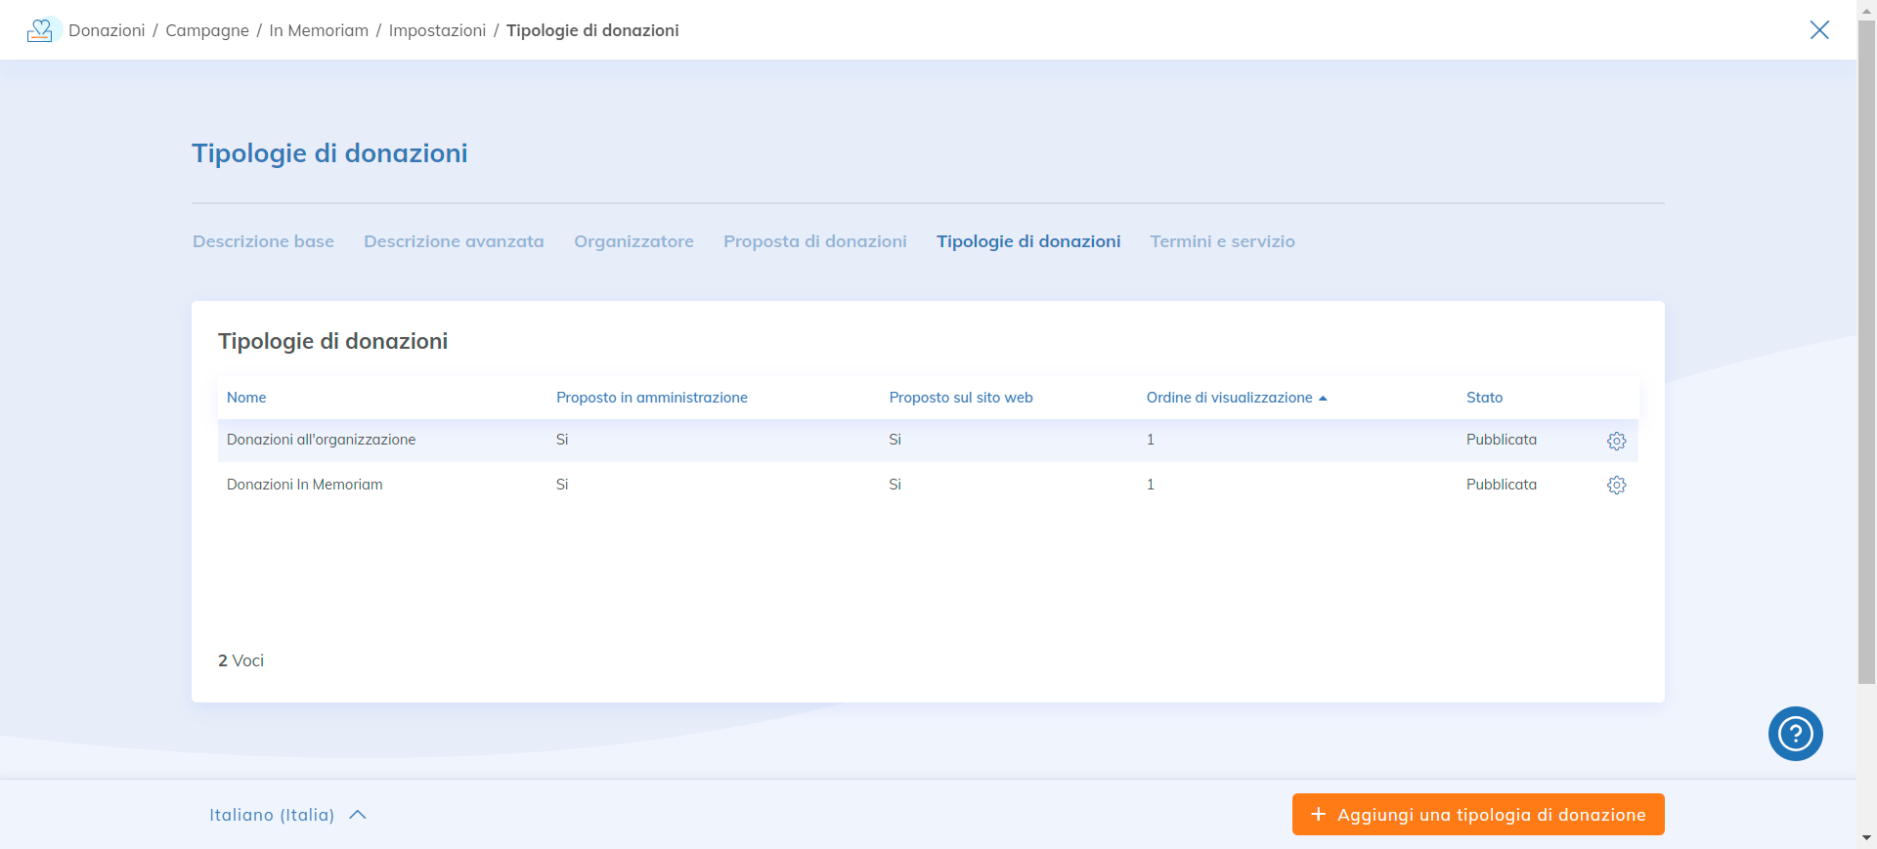Select the Donazioni In Memoriam row

(x=305, y=485)
